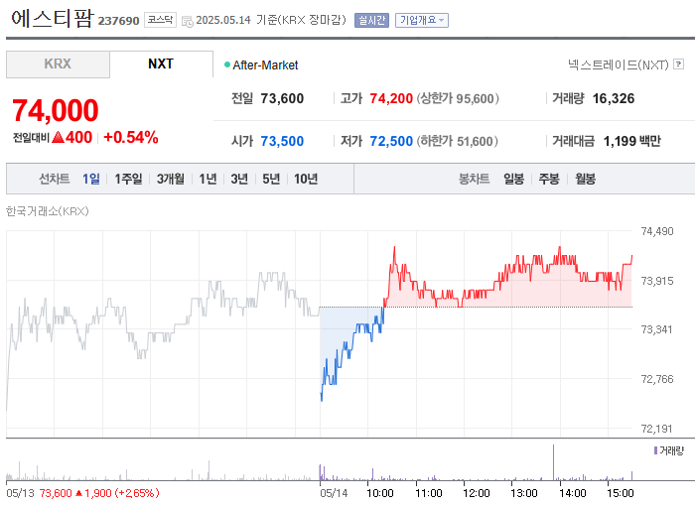695x507 pixels.
Task: Click the 15:00 time axis marker
Action: (621, 493)
